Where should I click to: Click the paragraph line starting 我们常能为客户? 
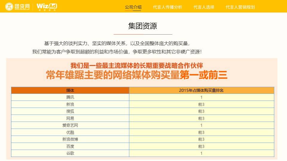tap(117, 52)
